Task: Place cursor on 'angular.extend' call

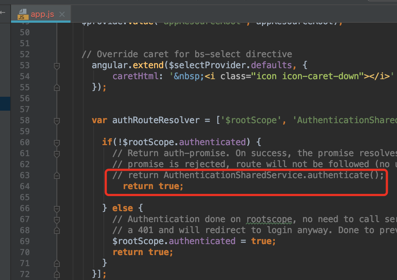Action: (128, 65)
